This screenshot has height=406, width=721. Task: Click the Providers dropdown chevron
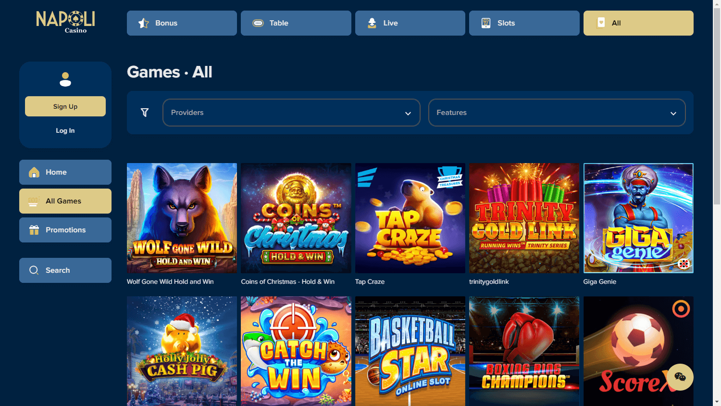point(408,114)
